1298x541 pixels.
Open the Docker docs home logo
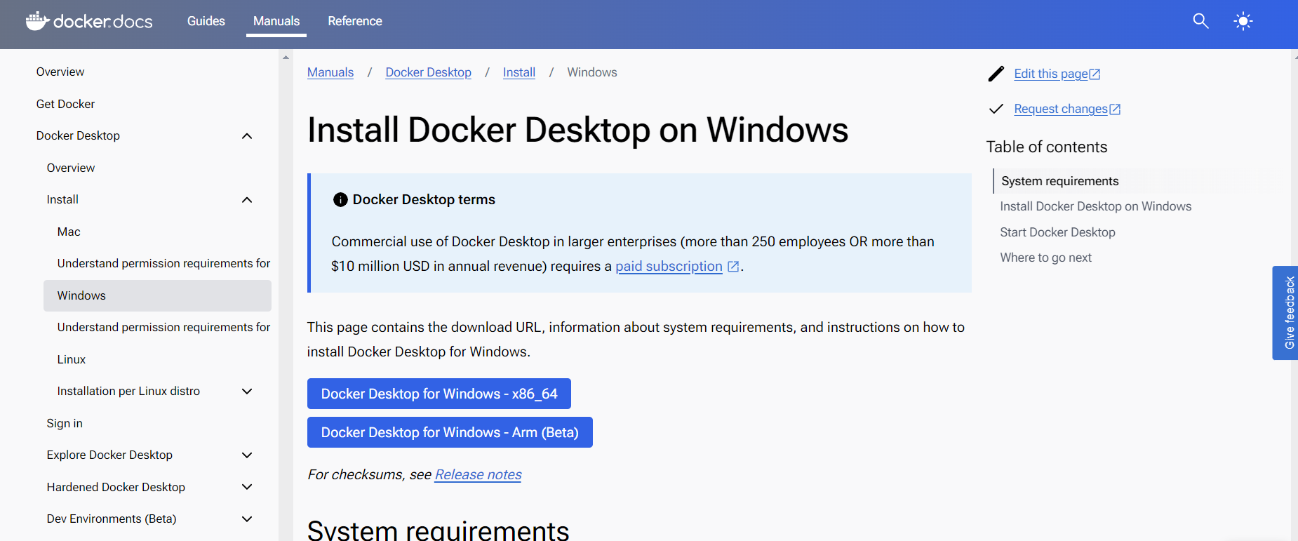(89, 21)
